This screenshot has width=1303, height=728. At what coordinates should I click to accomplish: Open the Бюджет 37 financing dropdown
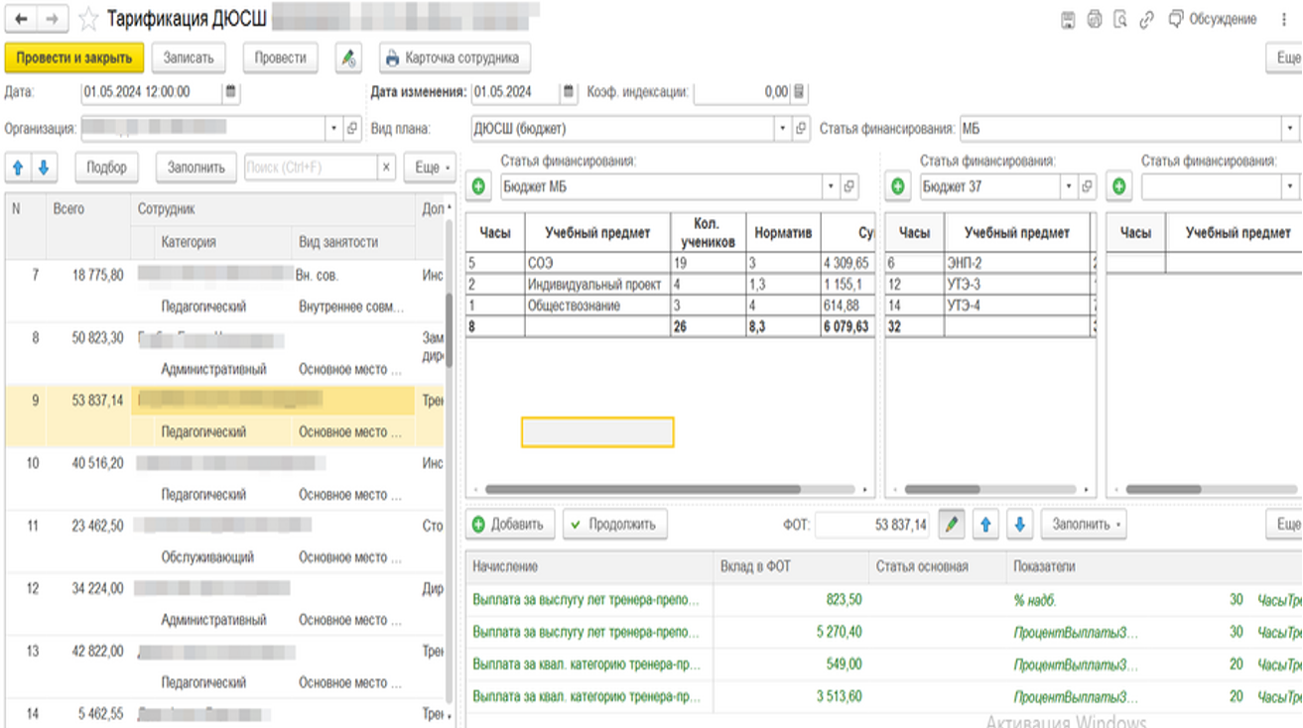[1069, 185]
